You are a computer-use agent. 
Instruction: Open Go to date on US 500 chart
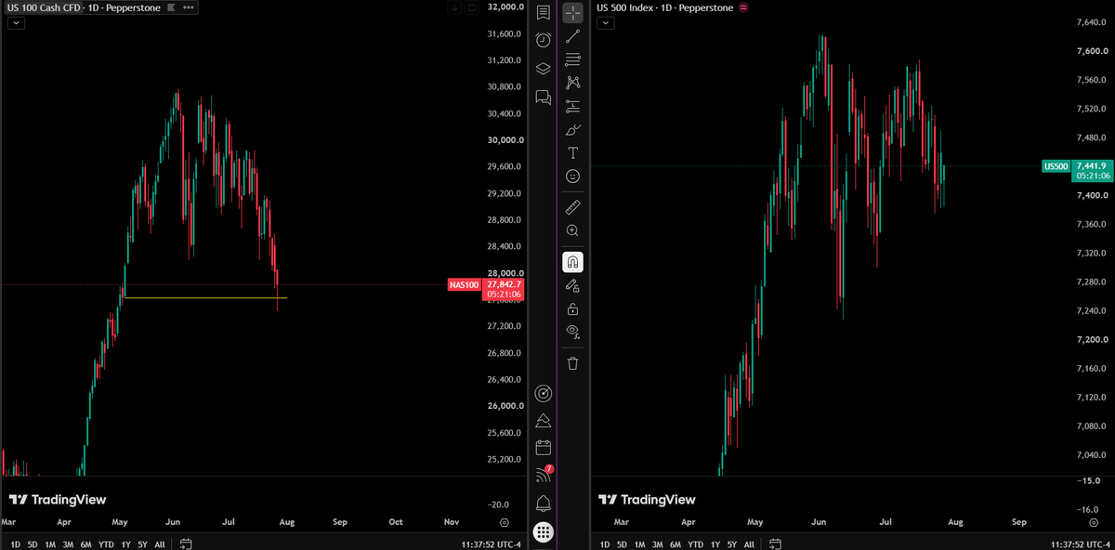776,543
